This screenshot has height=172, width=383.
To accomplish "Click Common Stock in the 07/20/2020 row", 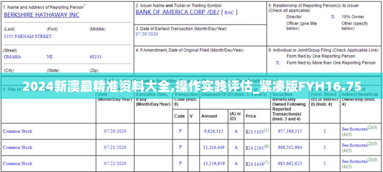I will tap(18, 131).
